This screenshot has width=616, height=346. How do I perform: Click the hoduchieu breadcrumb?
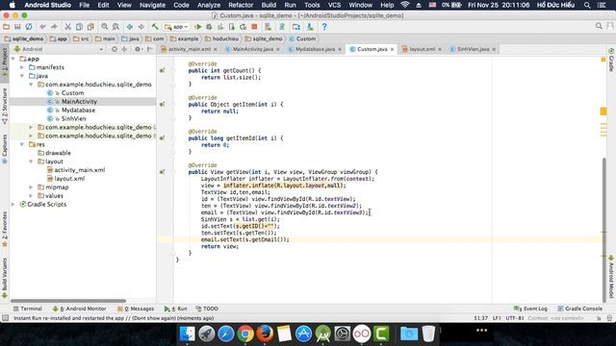(221, 38)
